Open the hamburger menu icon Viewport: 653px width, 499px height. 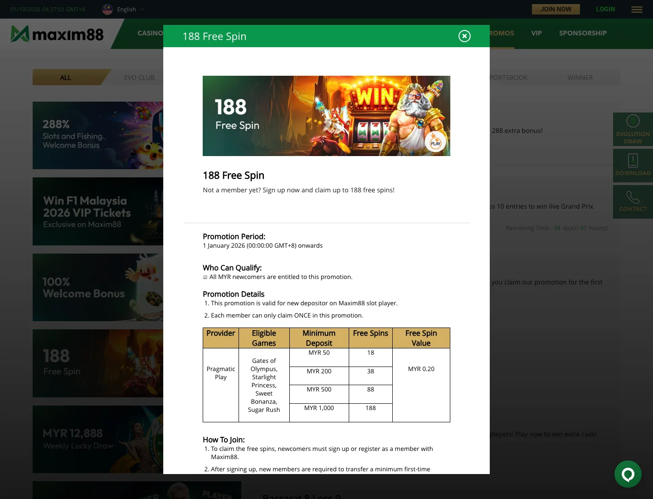click(637, 10)
